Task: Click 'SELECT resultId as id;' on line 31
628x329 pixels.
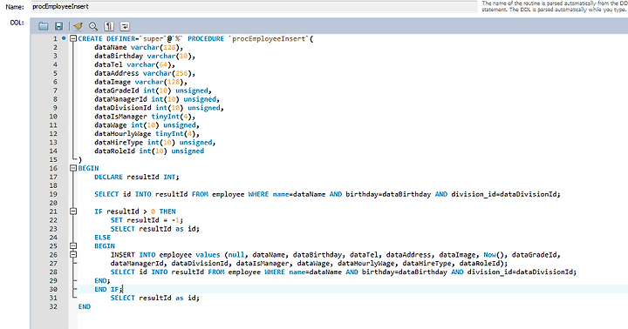Action: pyautogui.click(x=154, y=298)
